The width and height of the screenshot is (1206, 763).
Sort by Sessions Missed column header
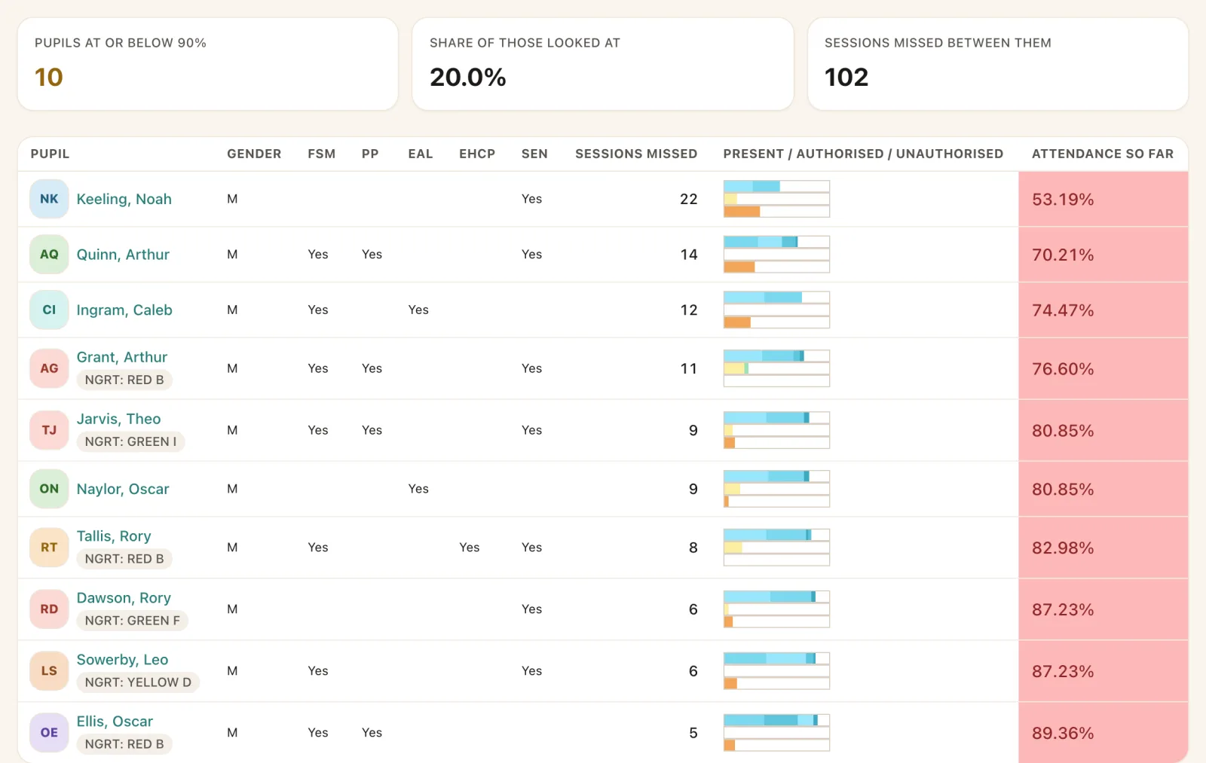click(636, 154)
